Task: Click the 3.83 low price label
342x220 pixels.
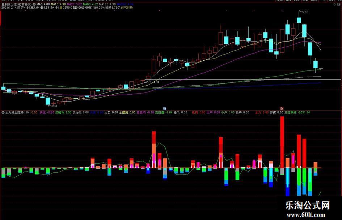Action: pos(54,106)
